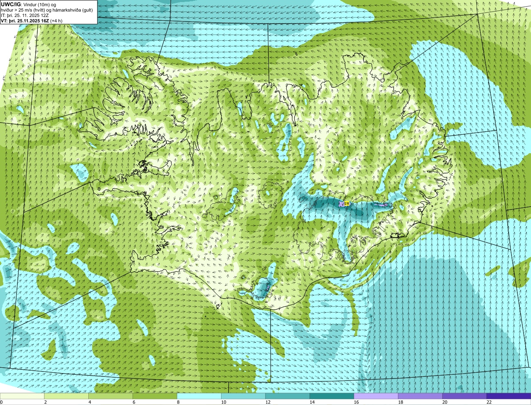Click the 'VT: þri. 25.11.2025 16Z (+4 h)' line
This screenshot has width=531, height=405.
(32, 20)
